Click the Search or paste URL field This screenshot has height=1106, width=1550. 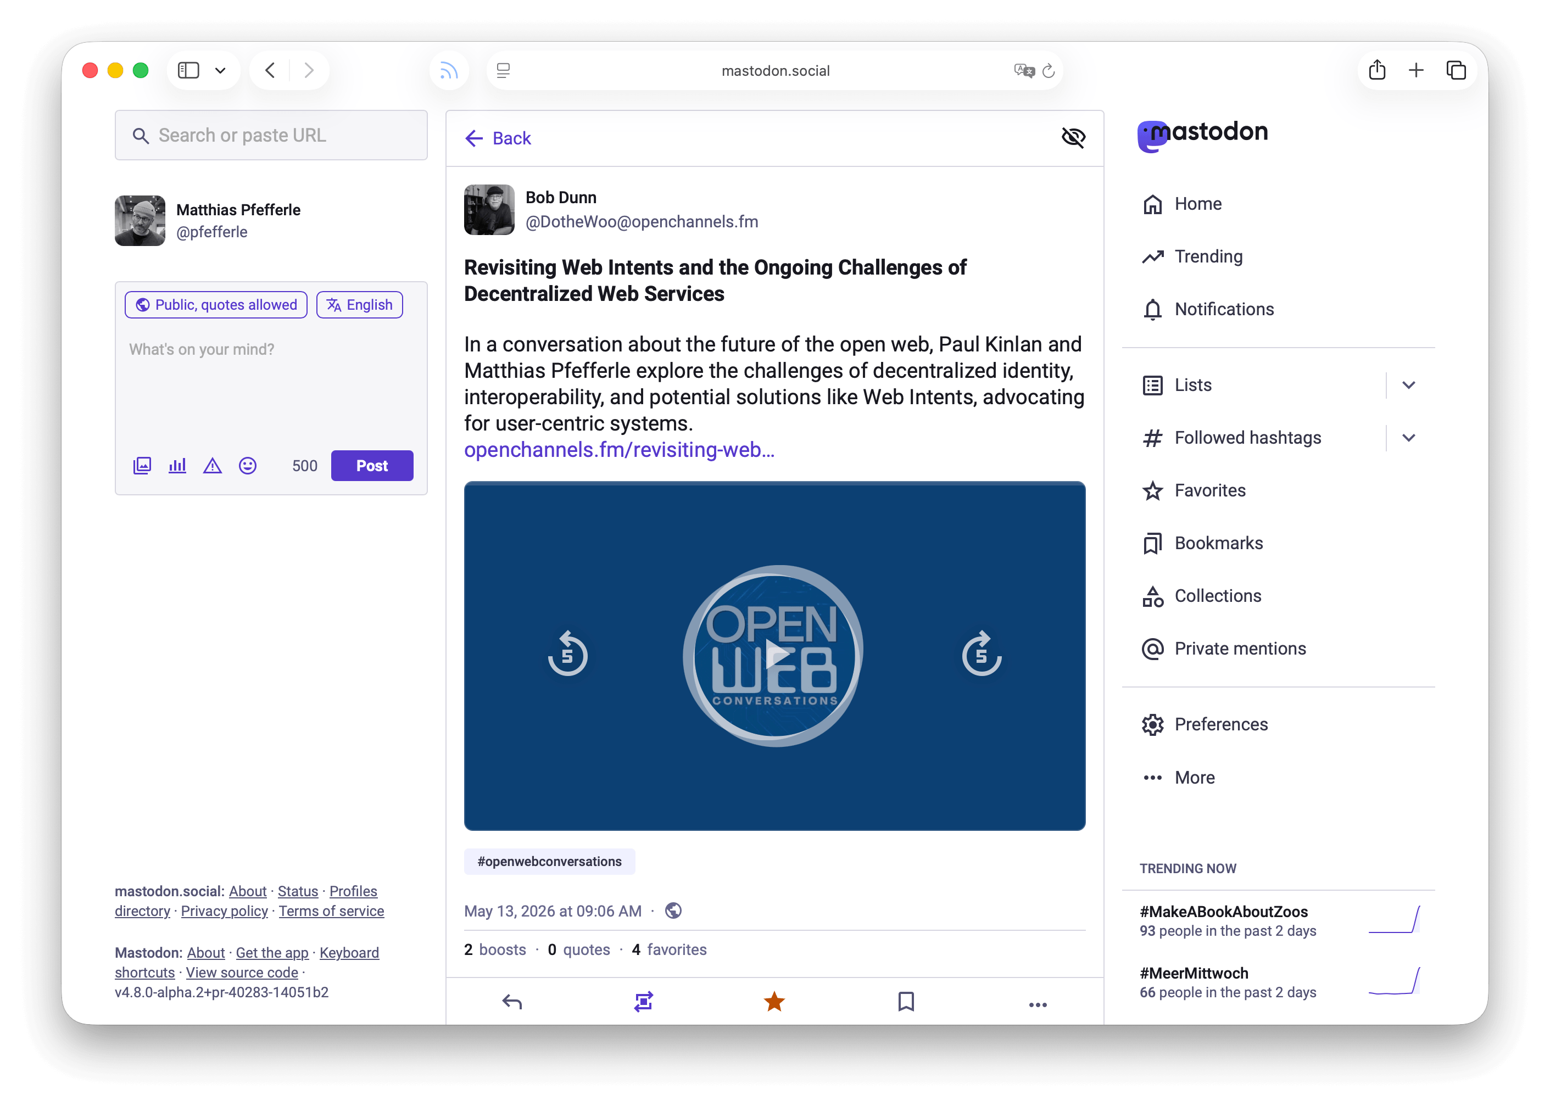[x=271, y=135]
